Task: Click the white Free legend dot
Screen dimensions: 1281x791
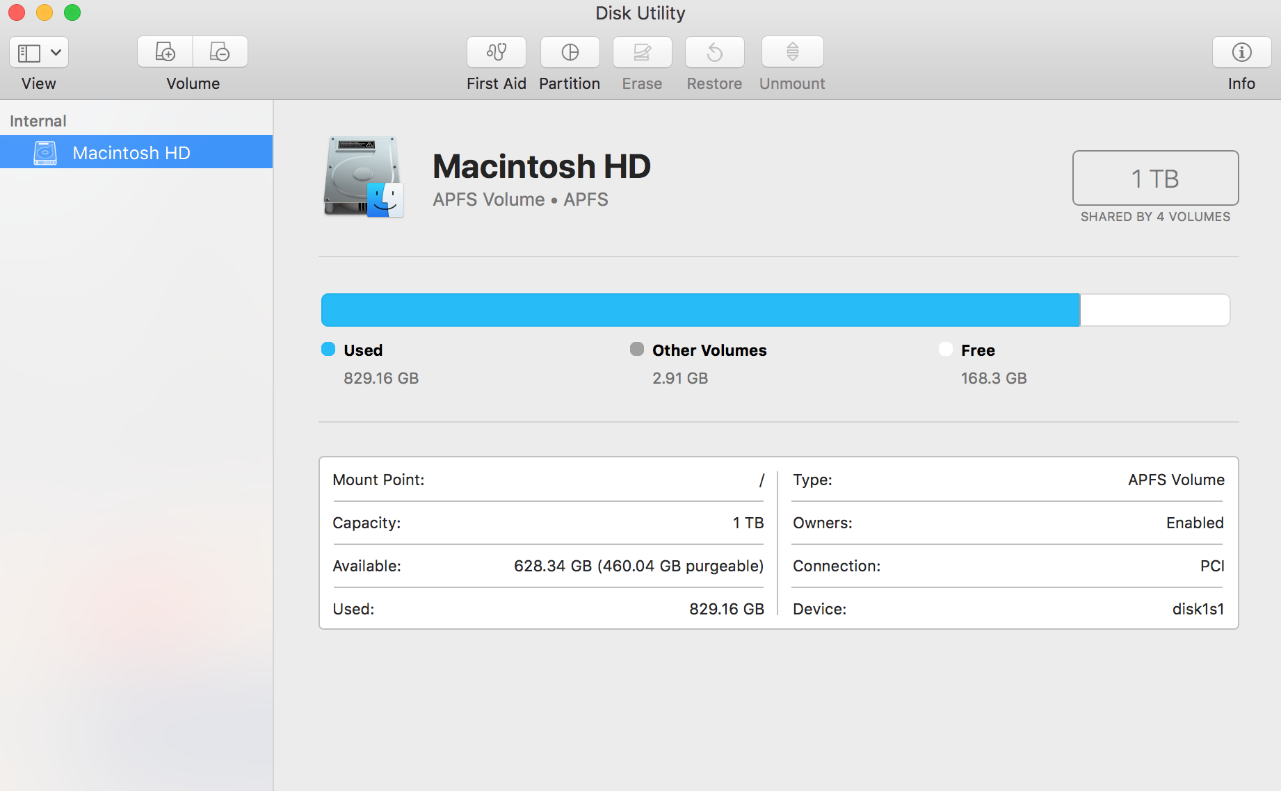Action: [946, 349]
